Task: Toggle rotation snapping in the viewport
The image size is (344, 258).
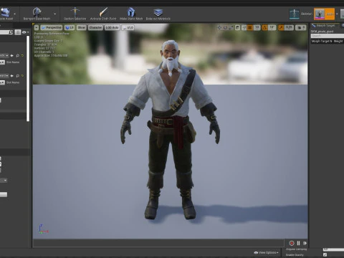Action: click(x=264, y=28)
